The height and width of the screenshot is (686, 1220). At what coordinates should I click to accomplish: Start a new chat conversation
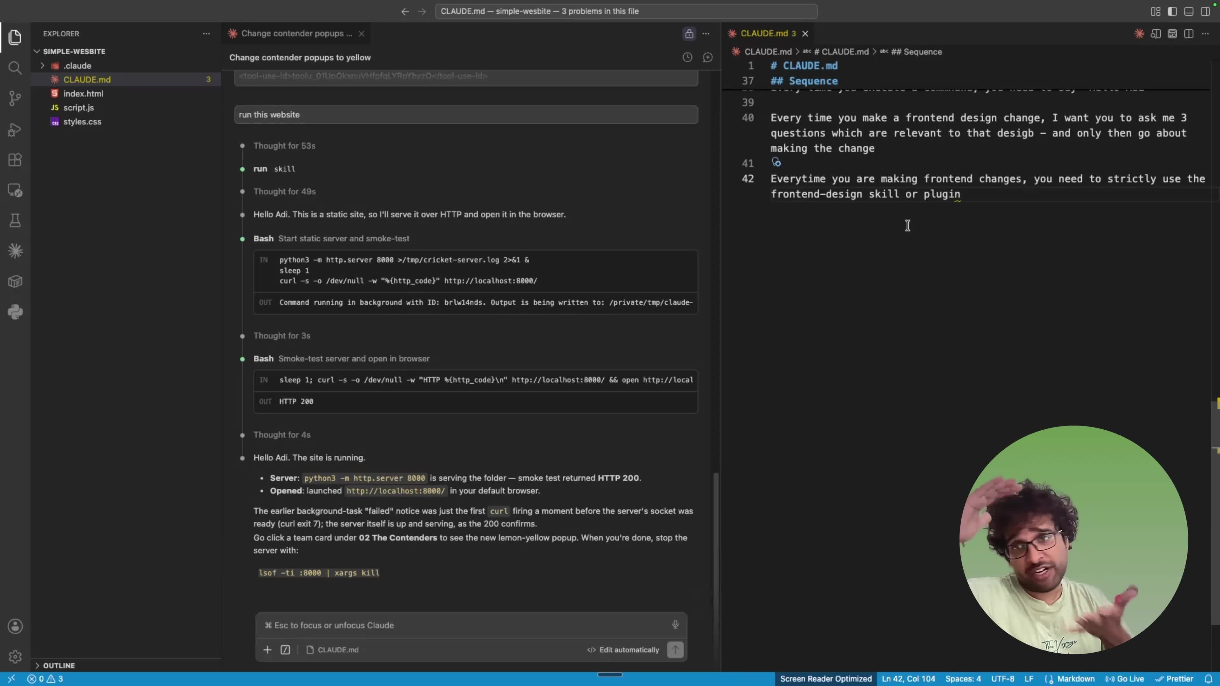tap(708, 57)
